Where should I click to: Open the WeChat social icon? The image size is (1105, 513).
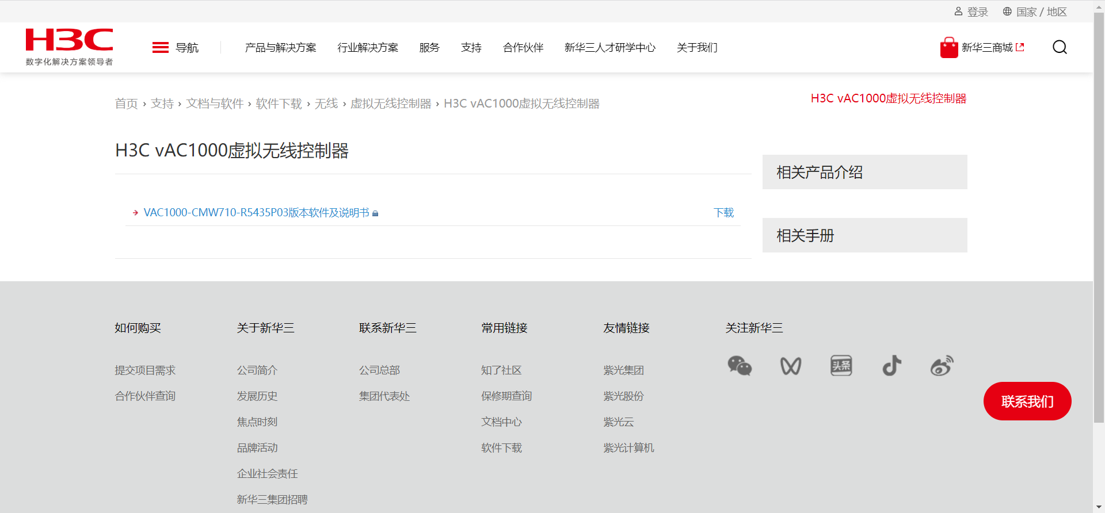click(740, 366)
